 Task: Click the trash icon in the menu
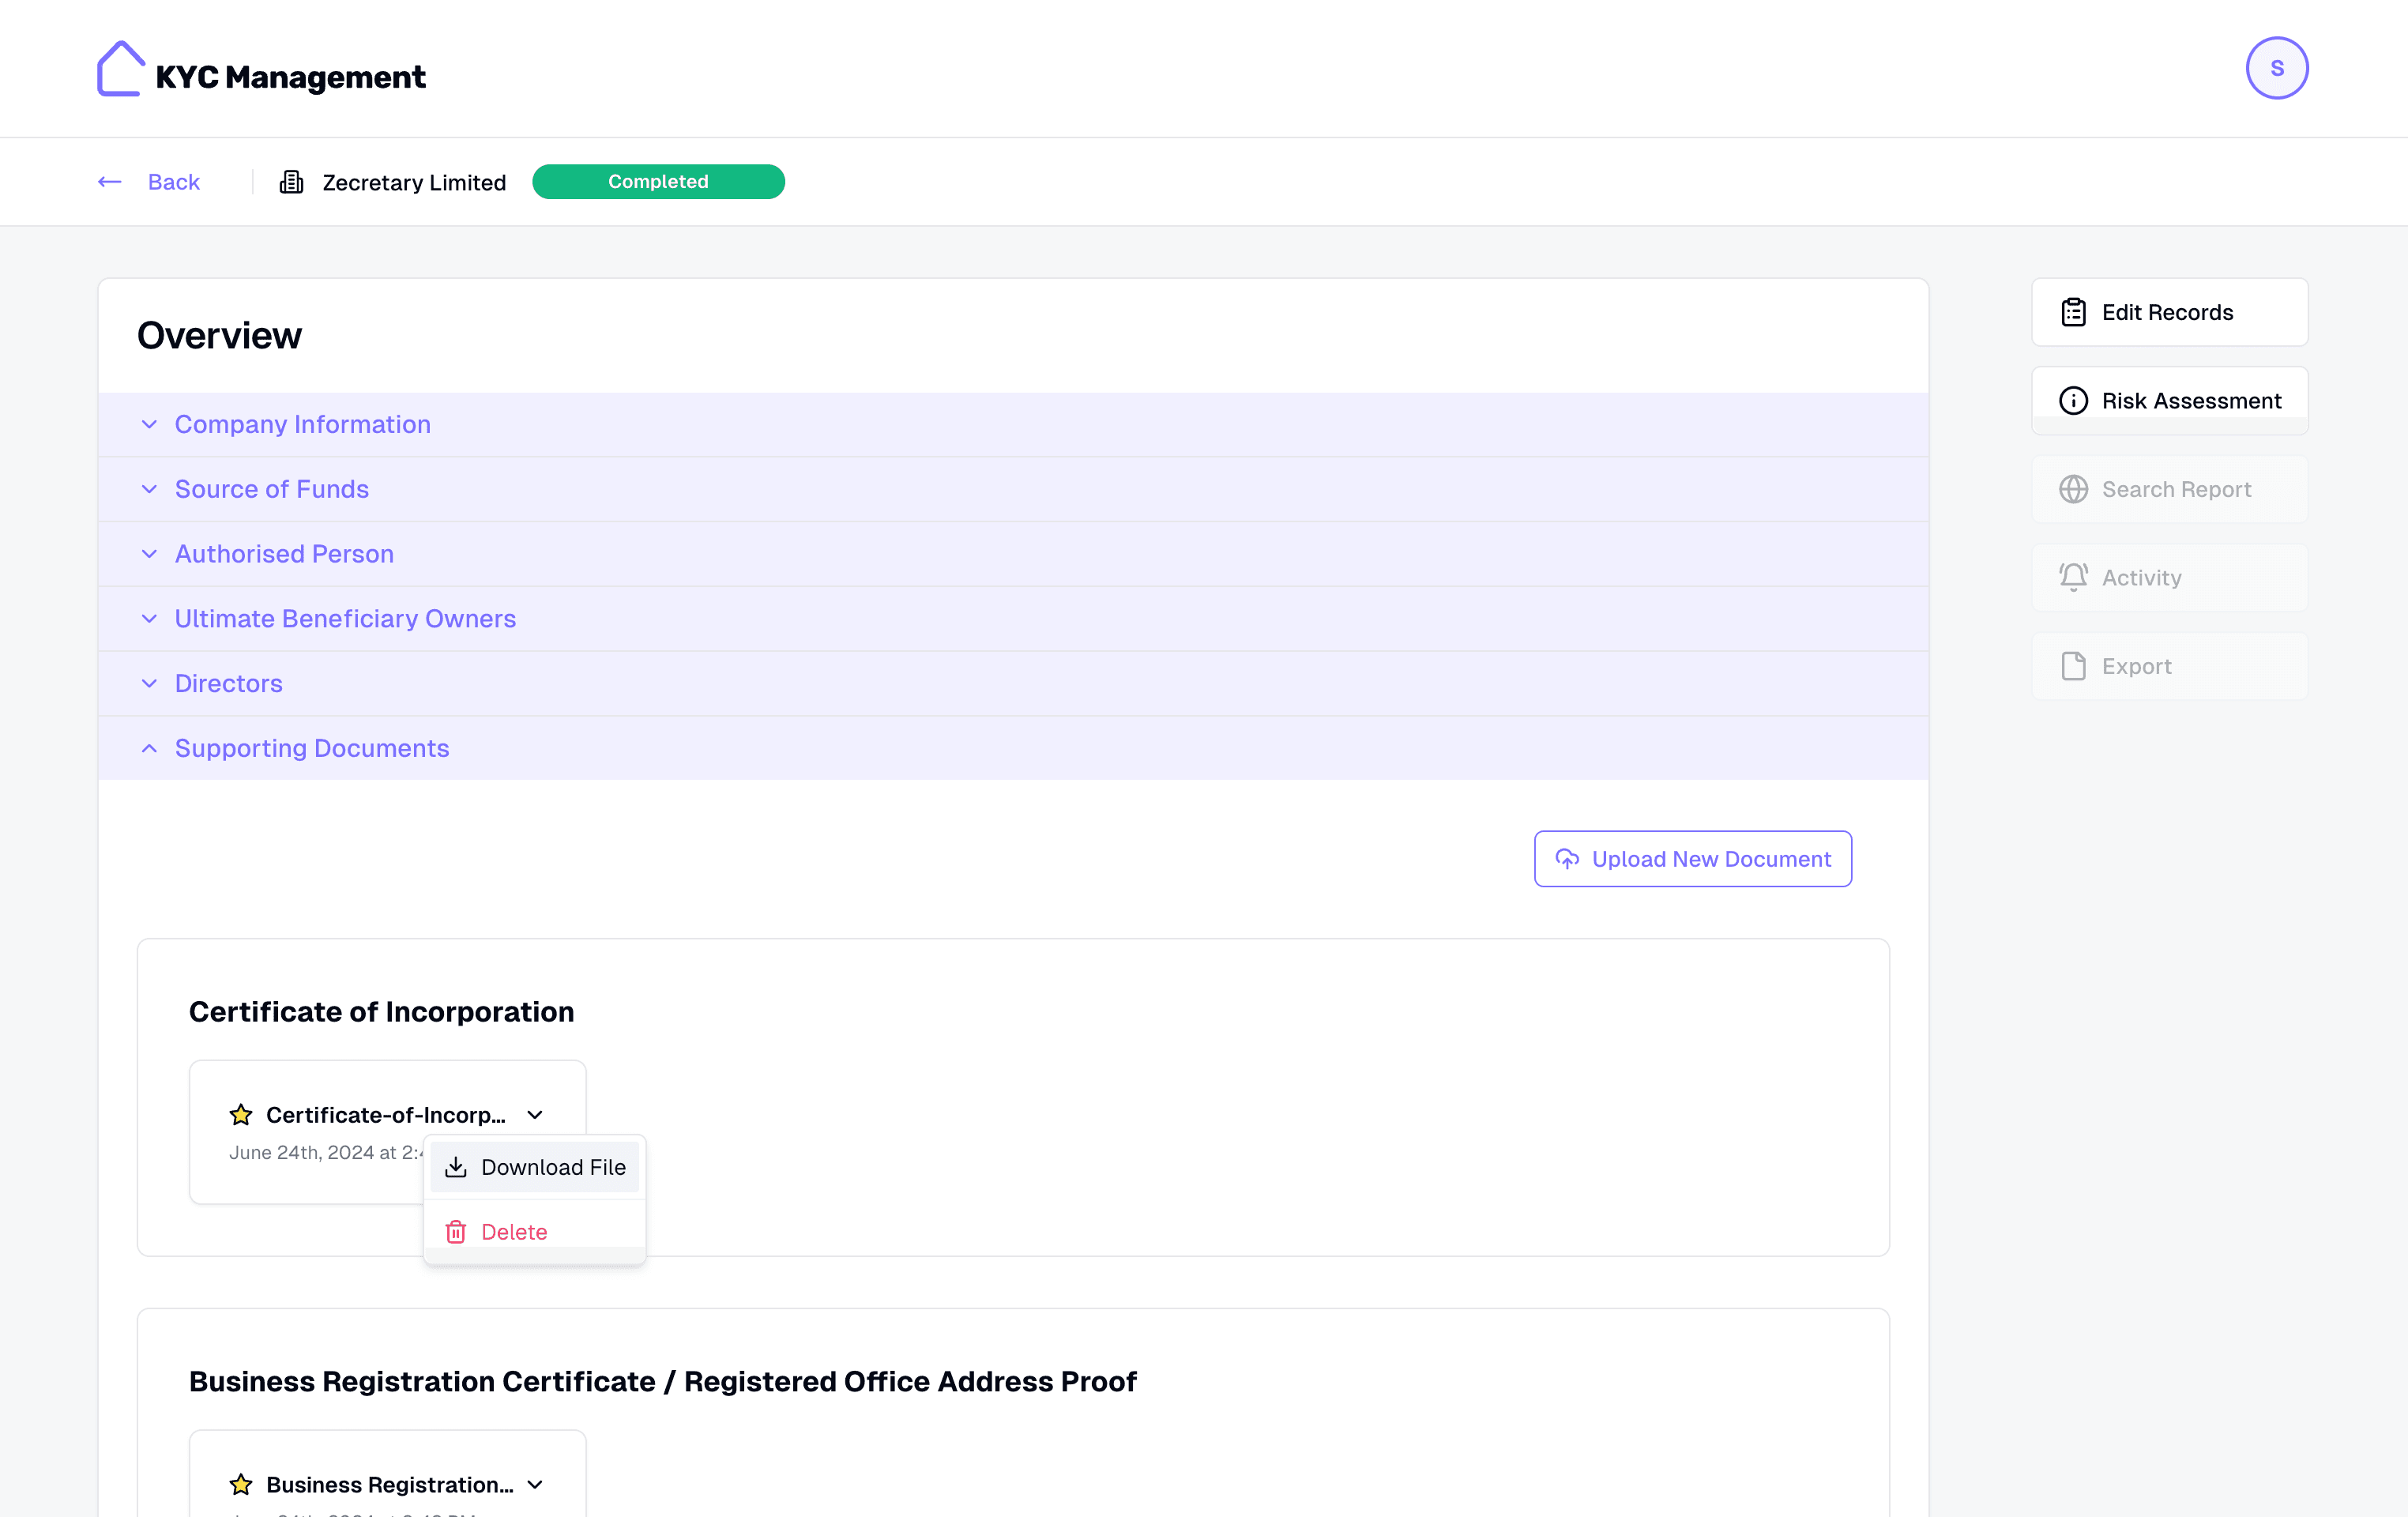tap(456, 1232)
